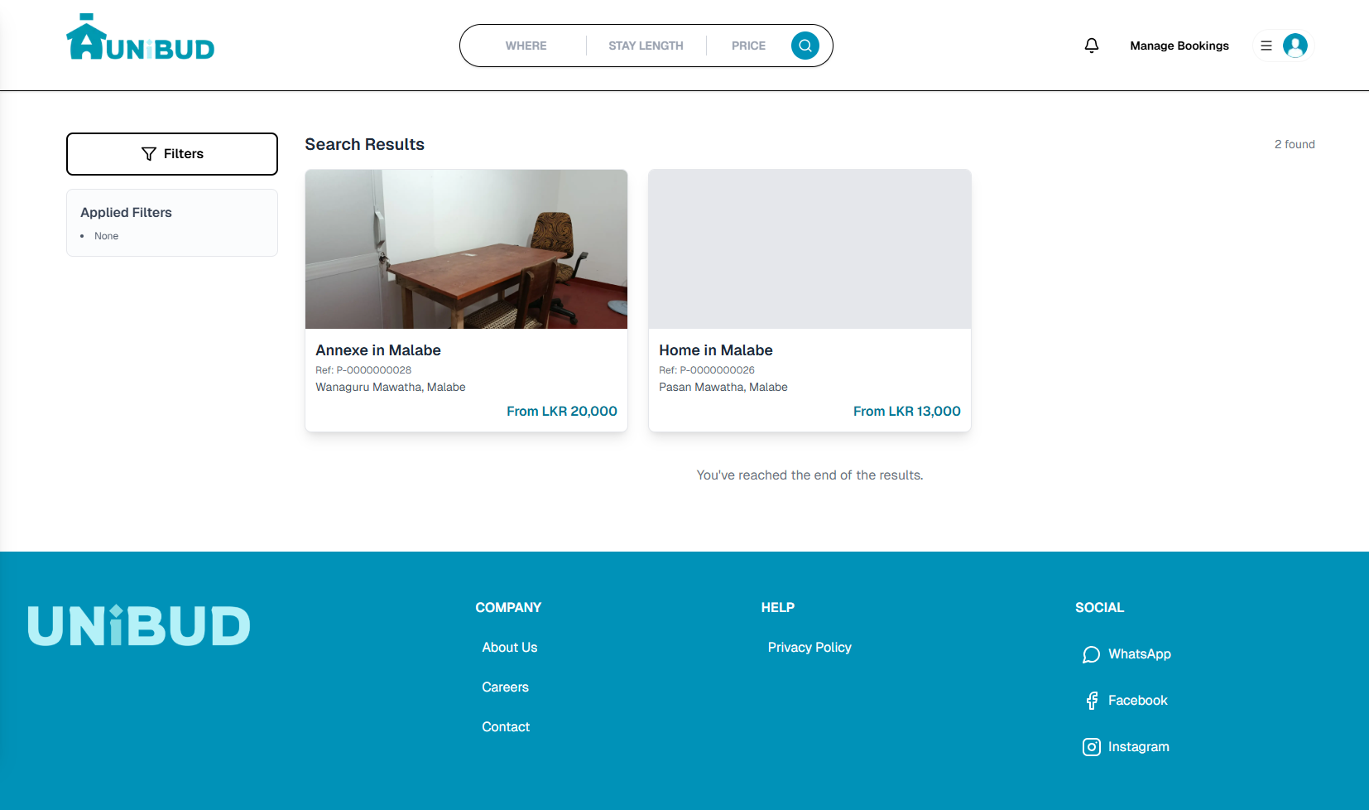
Task: Open the WHERE search field
Action: click(526, 46)
